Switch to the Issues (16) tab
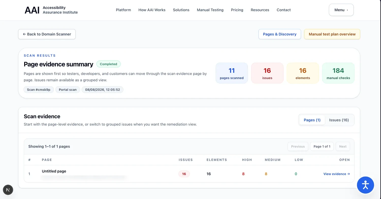Screen dimensions: 381x199 pos(339,120)
